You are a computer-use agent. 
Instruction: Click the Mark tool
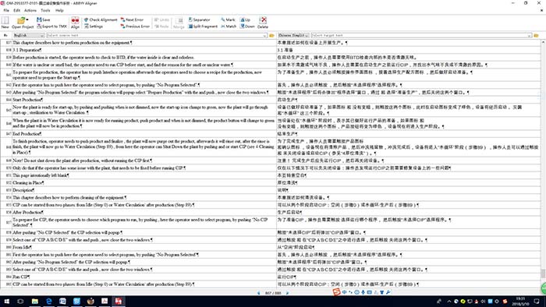tap(228, 19)
